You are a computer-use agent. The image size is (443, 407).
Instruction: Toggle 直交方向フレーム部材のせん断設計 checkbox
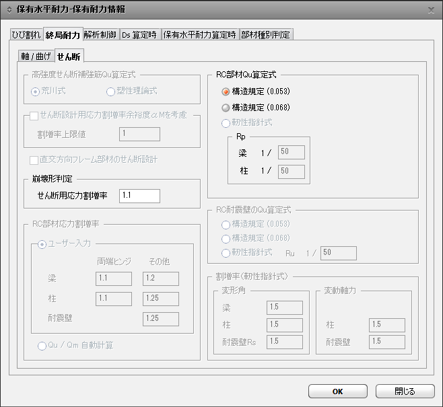point(34,160)
